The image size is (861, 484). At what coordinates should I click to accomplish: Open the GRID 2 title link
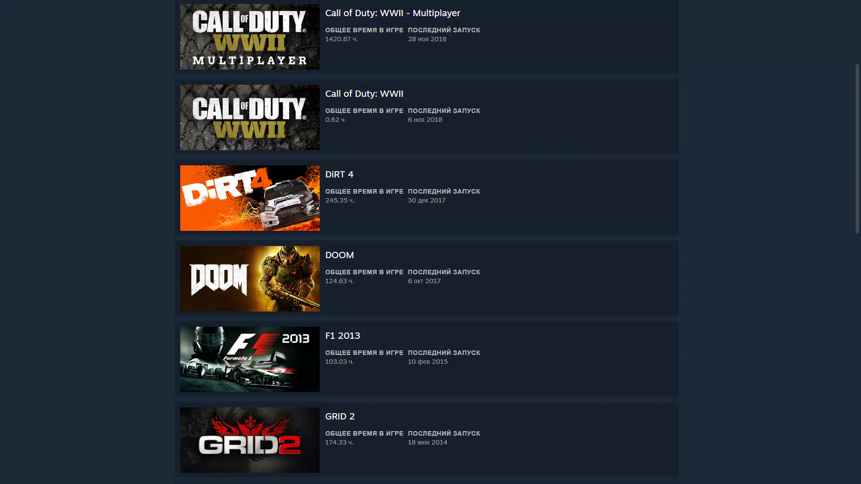click(340, 416)
